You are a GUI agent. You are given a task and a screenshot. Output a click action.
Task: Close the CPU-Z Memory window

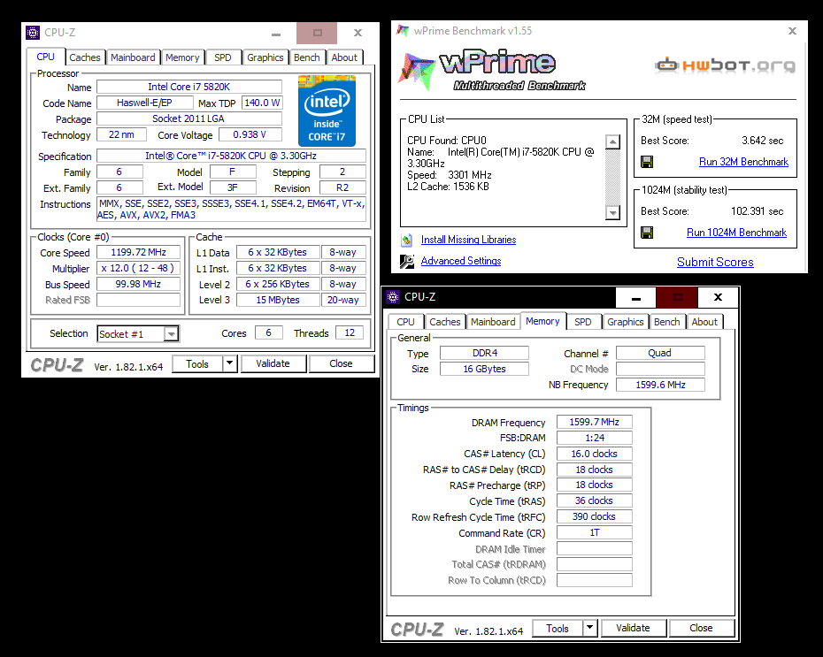[x=718, y=297]
